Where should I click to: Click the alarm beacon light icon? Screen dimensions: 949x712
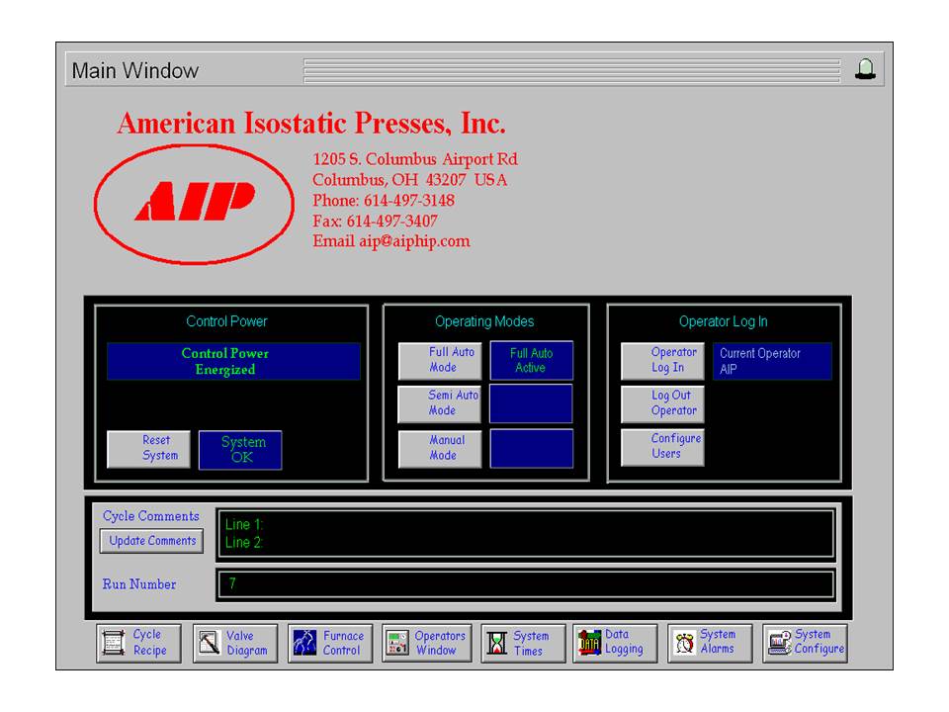coord(865,69)
